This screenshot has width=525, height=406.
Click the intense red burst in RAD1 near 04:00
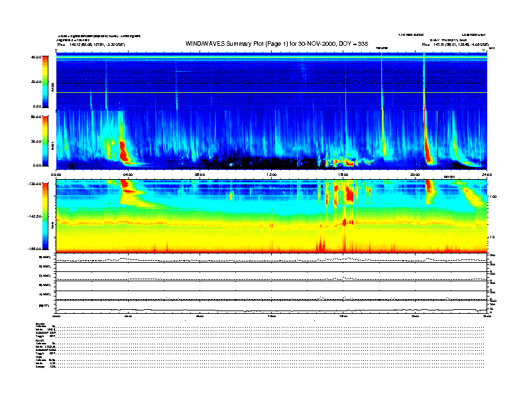[x=123, y=150]
